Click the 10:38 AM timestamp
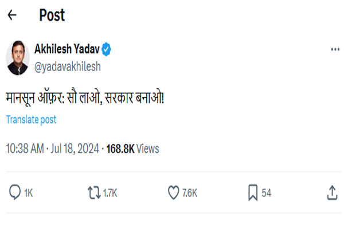 pyautogui.click(x=25, y=149)
